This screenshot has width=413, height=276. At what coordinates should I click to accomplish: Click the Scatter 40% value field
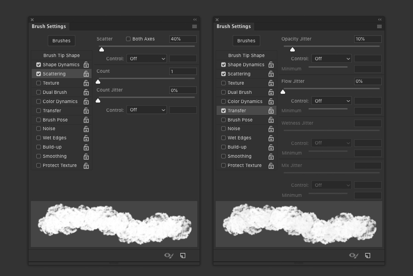tap(183, 39)
